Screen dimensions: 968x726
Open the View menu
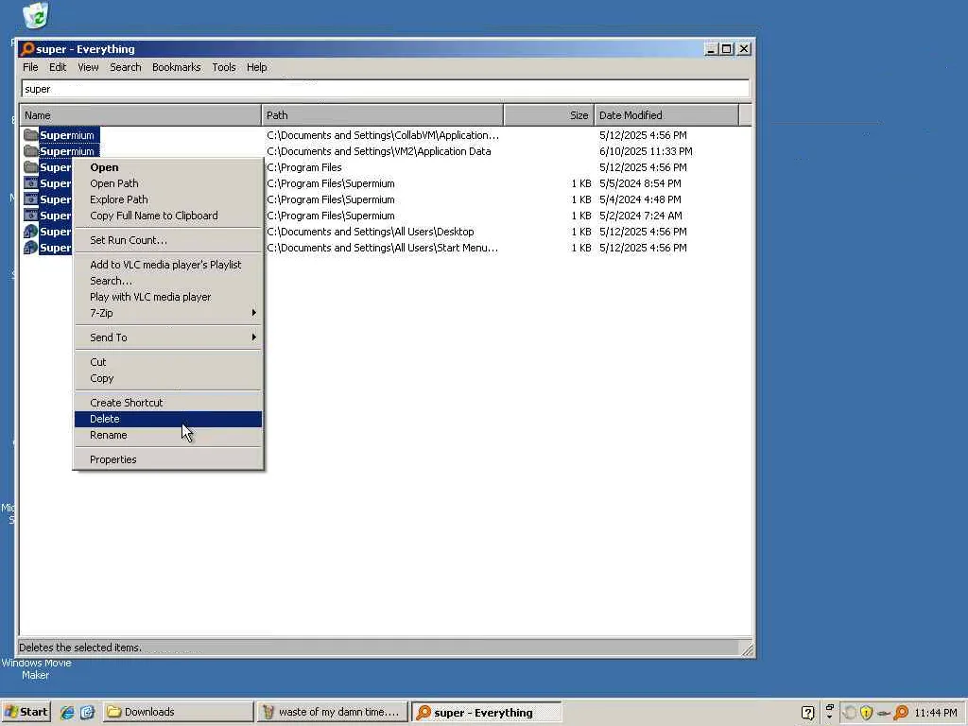tap(88, 67)
